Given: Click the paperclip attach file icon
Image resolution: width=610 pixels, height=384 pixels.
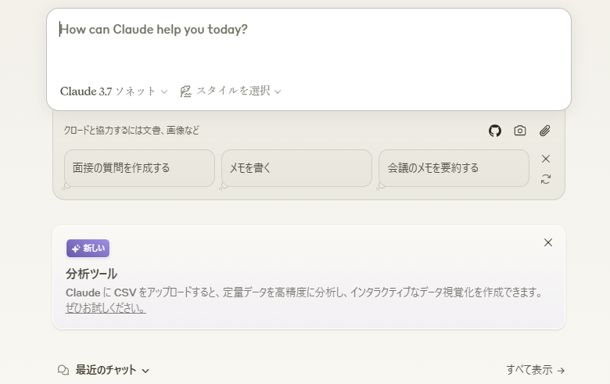Looking at the screenshot, I should [x=545, y=131].
